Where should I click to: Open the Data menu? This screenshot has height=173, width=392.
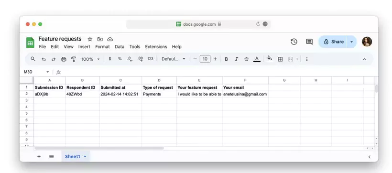tap(120, 47)
